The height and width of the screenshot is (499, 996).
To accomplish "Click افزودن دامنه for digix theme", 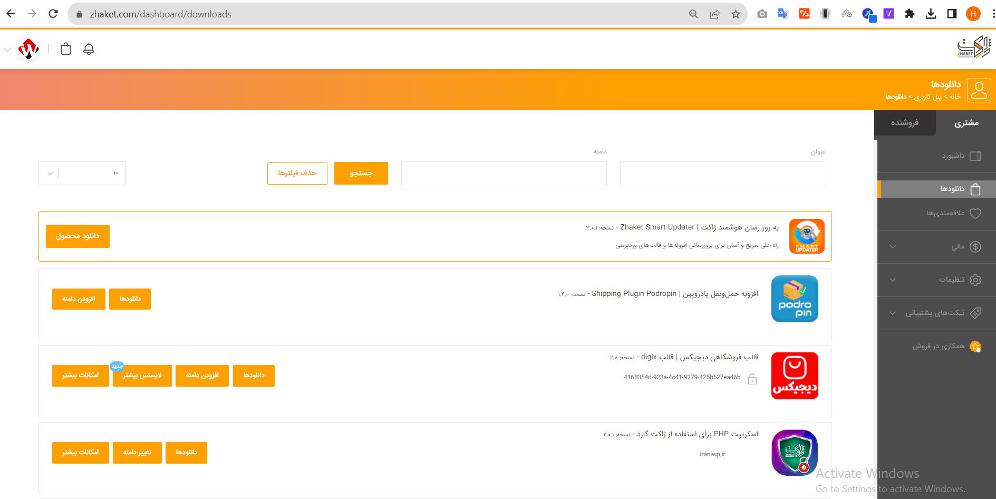I will click(202, 376).
